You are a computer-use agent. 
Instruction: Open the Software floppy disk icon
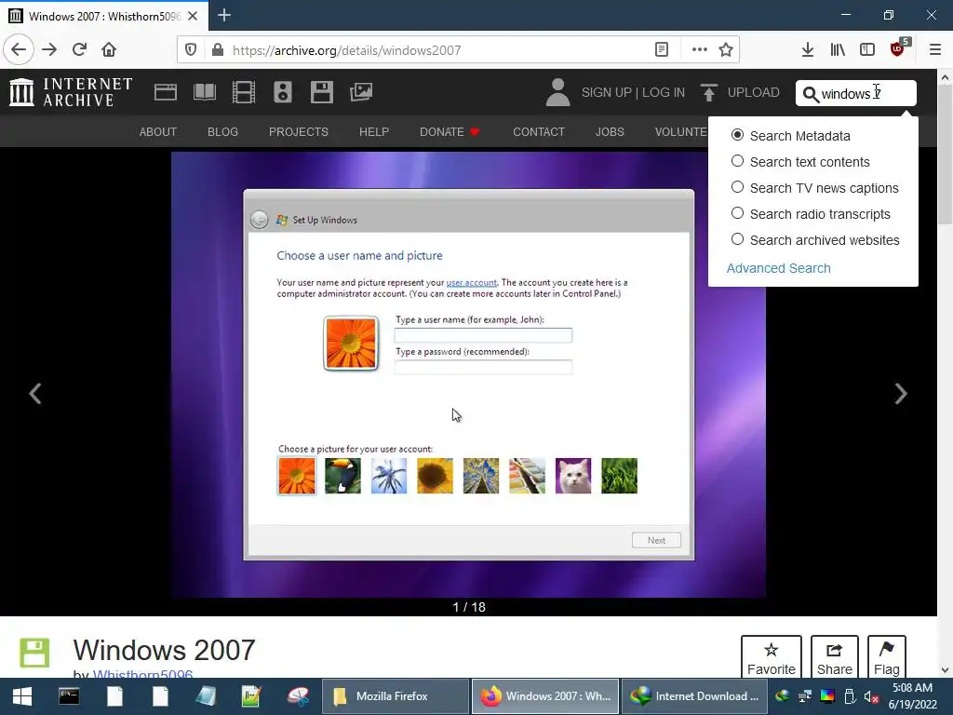click(x=321, y=92)
